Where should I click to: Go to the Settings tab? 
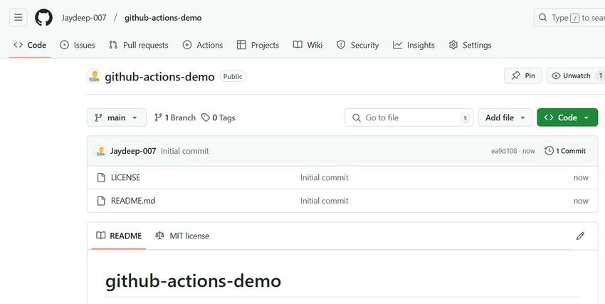tap(470, 45)
